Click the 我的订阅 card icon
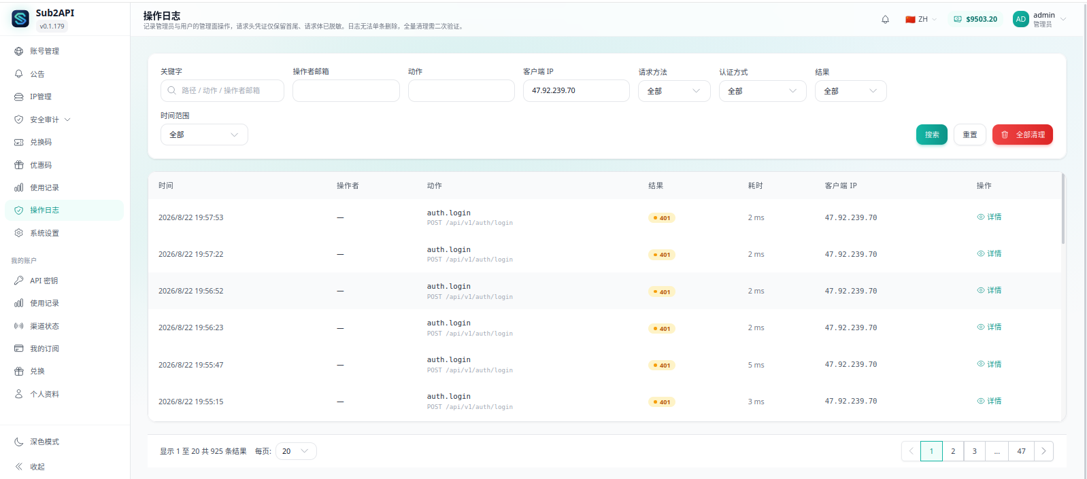Image resolution: width=1087 pixels, height=479 pixels. (18, 349)
